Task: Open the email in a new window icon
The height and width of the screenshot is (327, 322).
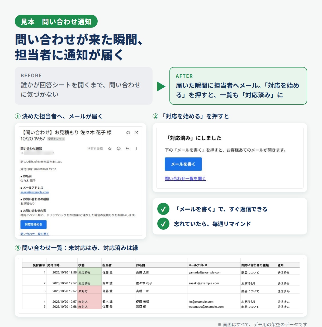Action: pyautogui.click(x=136, y=133)
